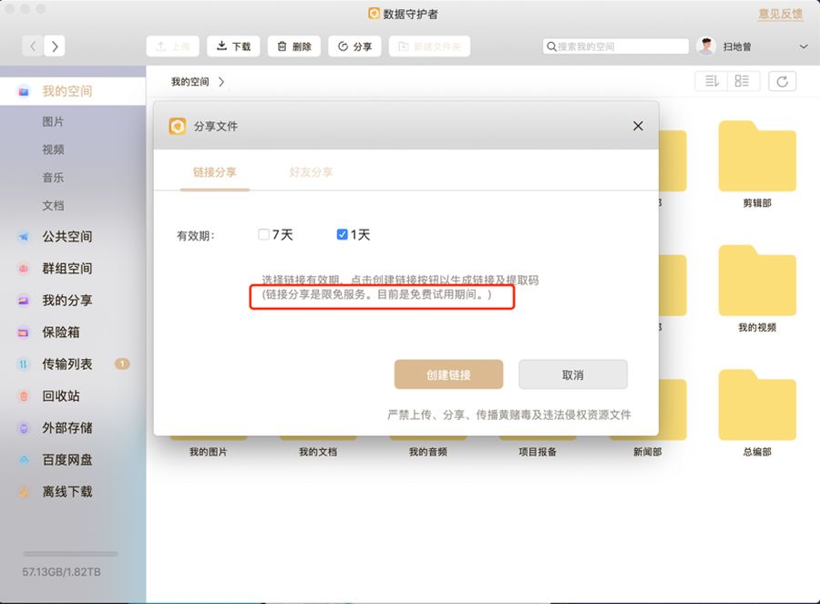Click the forward navigation arrow
Screen dimensions: 820x604
click(x=56, y=46)
